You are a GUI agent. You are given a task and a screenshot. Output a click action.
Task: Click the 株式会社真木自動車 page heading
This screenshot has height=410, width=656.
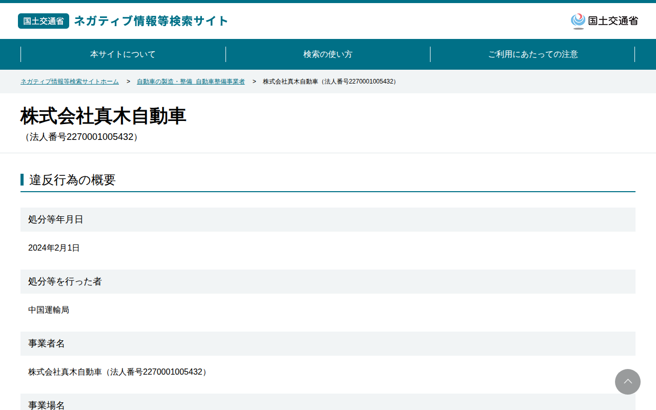click(104, 116)
